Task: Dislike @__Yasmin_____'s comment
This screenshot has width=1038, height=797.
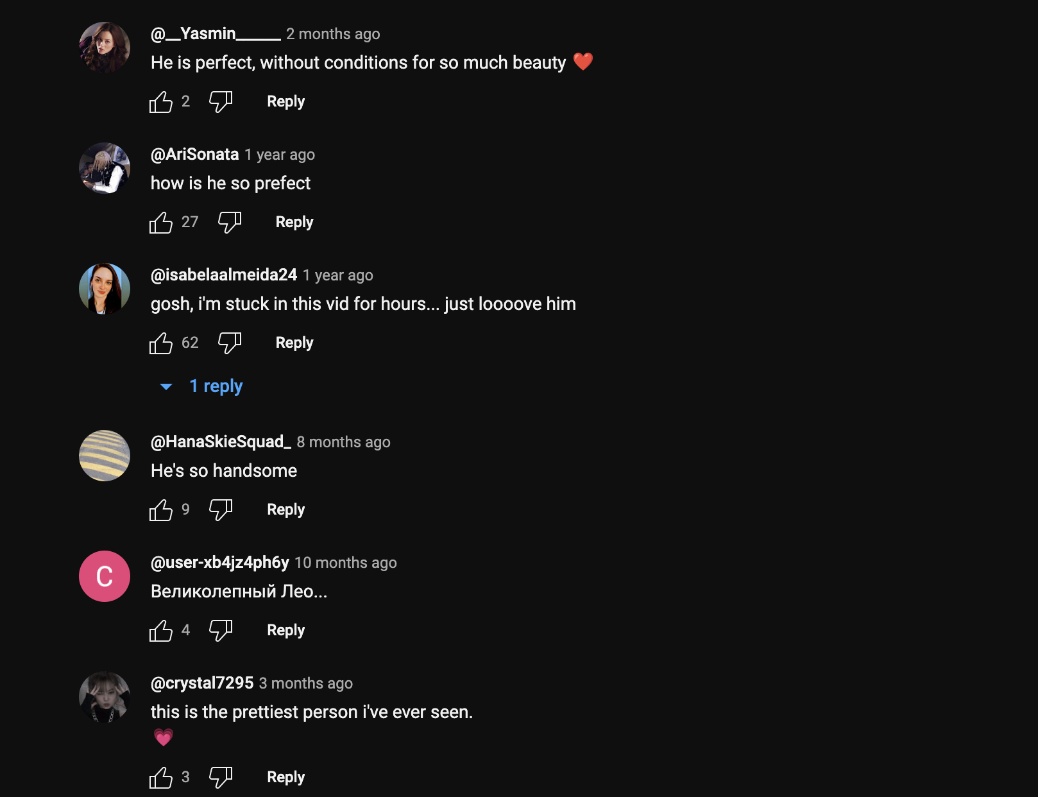Action: click(x=220, y=101)
